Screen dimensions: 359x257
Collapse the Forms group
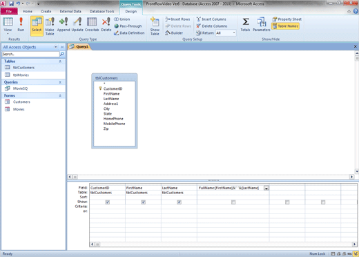tap(60, 95)
